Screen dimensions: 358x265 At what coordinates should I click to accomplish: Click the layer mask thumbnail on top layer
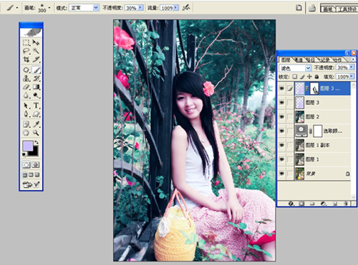tap(314, 89)
